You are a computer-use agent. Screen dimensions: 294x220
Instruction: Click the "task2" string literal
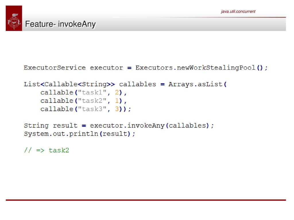pyautogui.click(x=92, y=101)
